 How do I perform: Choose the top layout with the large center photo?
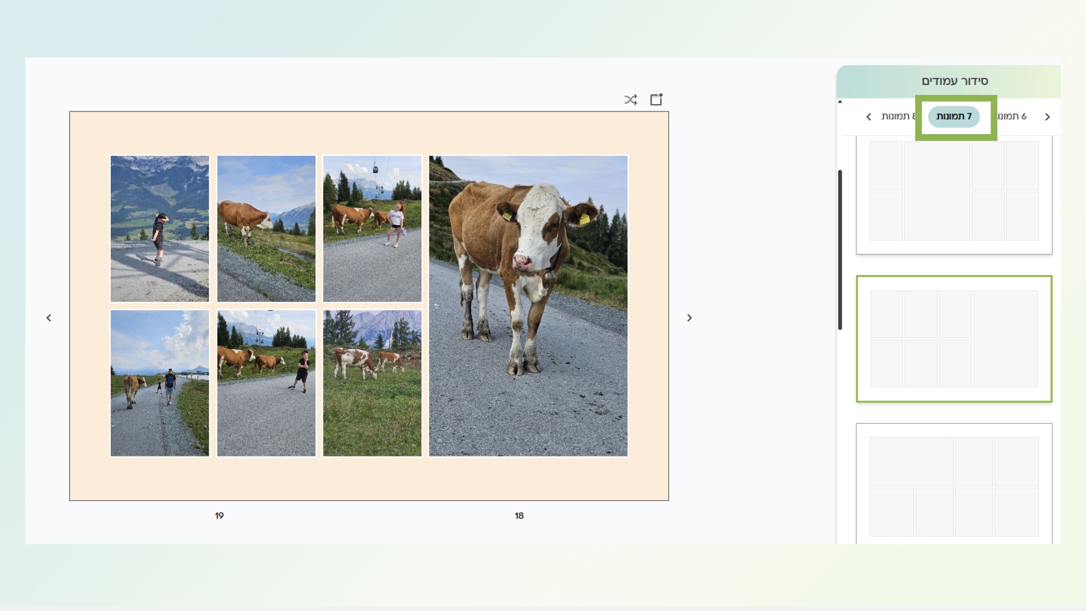point(954,192)
